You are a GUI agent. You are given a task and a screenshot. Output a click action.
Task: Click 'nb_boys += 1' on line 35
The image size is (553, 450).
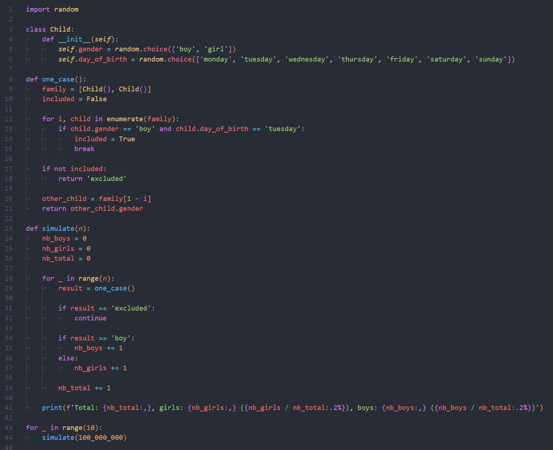pyautogui.click(x=99, y=348)
